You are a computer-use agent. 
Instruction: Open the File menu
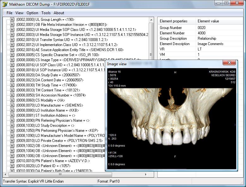pos(9,13)
